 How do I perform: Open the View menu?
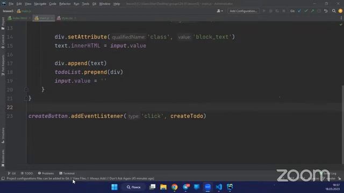28,4
